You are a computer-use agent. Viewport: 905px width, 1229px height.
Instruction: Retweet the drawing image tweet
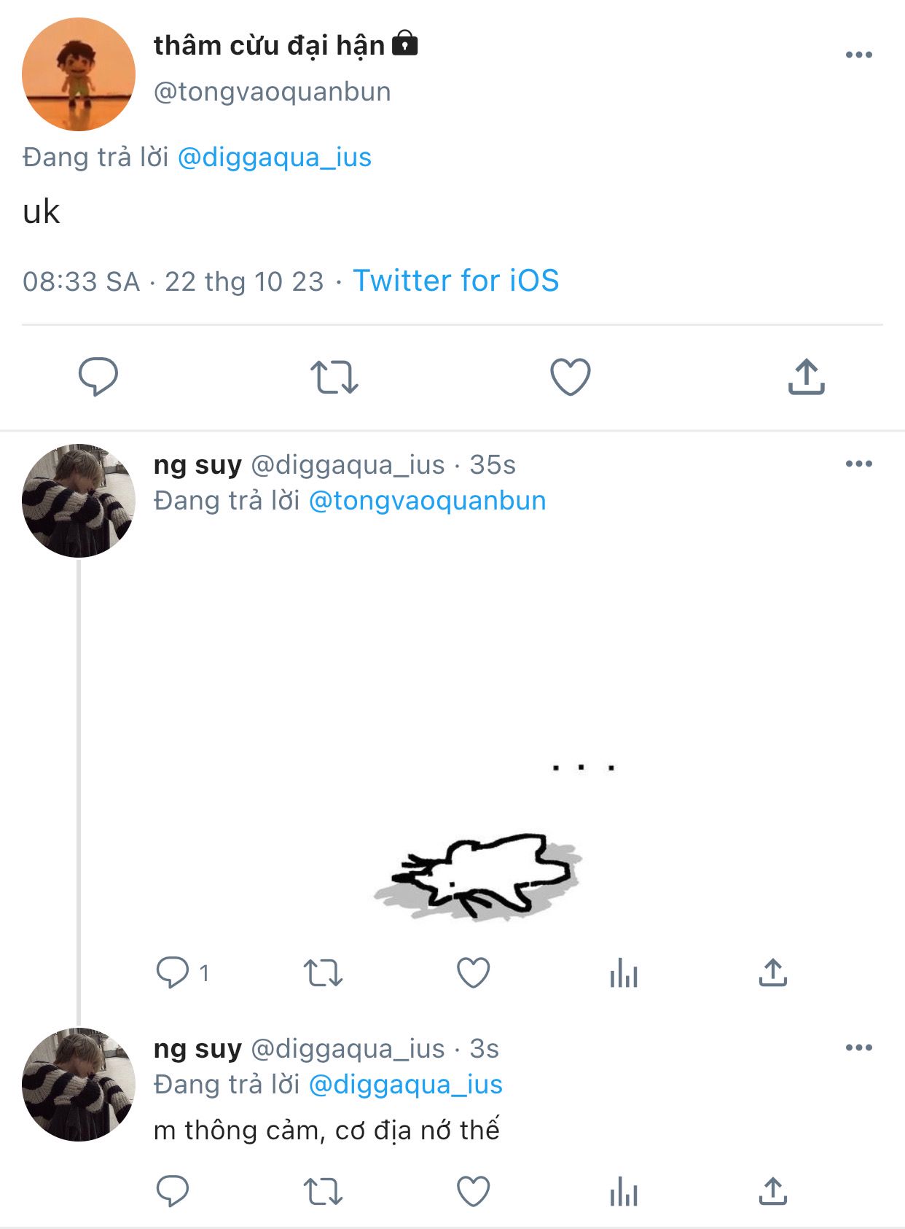pyautogui.click(x=323, y=972)
